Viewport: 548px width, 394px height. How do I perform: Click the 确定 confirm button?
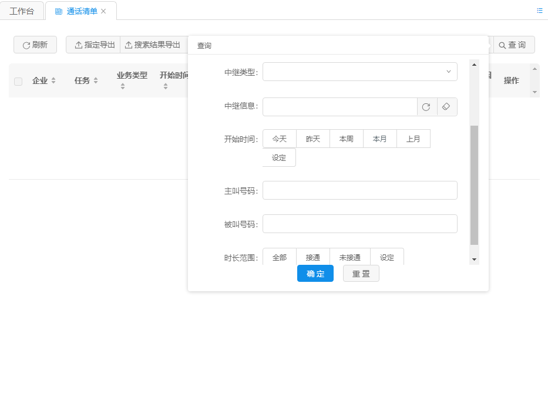315,274
